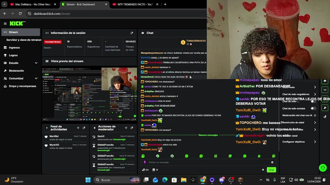Click the Chat panel speech-bubble icon
This screenshot has height=185, width=330.
pos(143,33)
